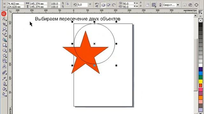The width and height of the screenshot is (204, 114).
Task: Toggle the lock aspect ratio button
Action: tap(68, 4)
